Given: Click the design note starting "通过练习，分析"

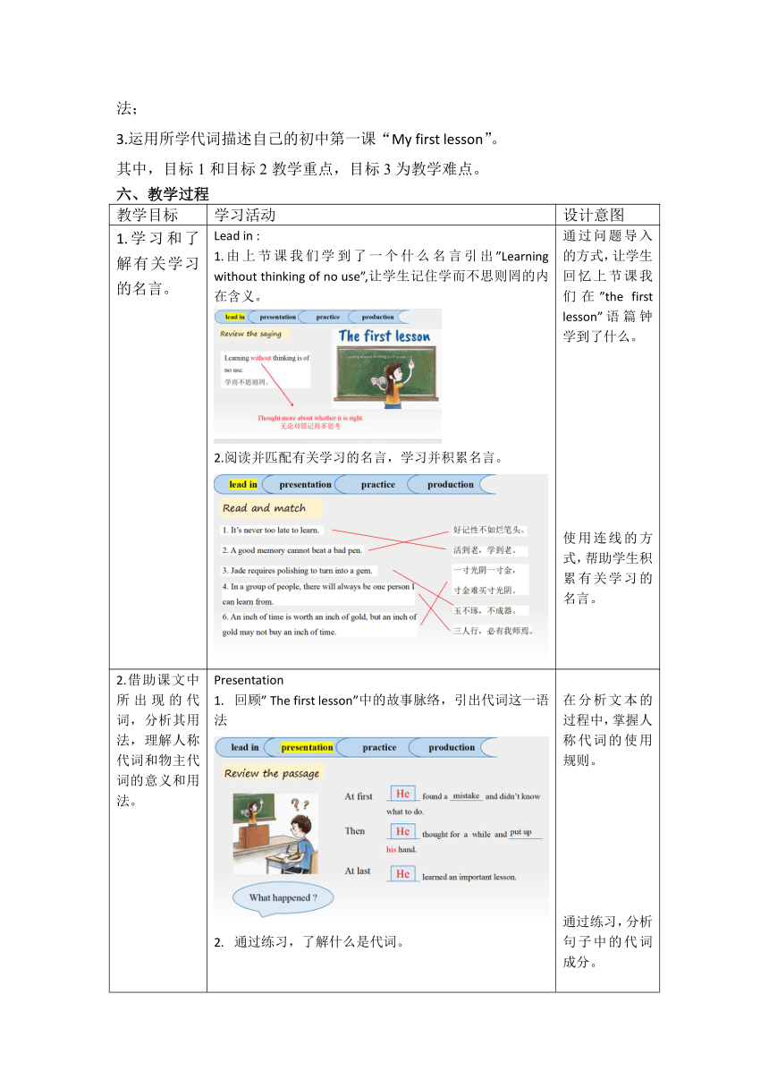Looking at the screenshot, I should [x=608, y=942].
